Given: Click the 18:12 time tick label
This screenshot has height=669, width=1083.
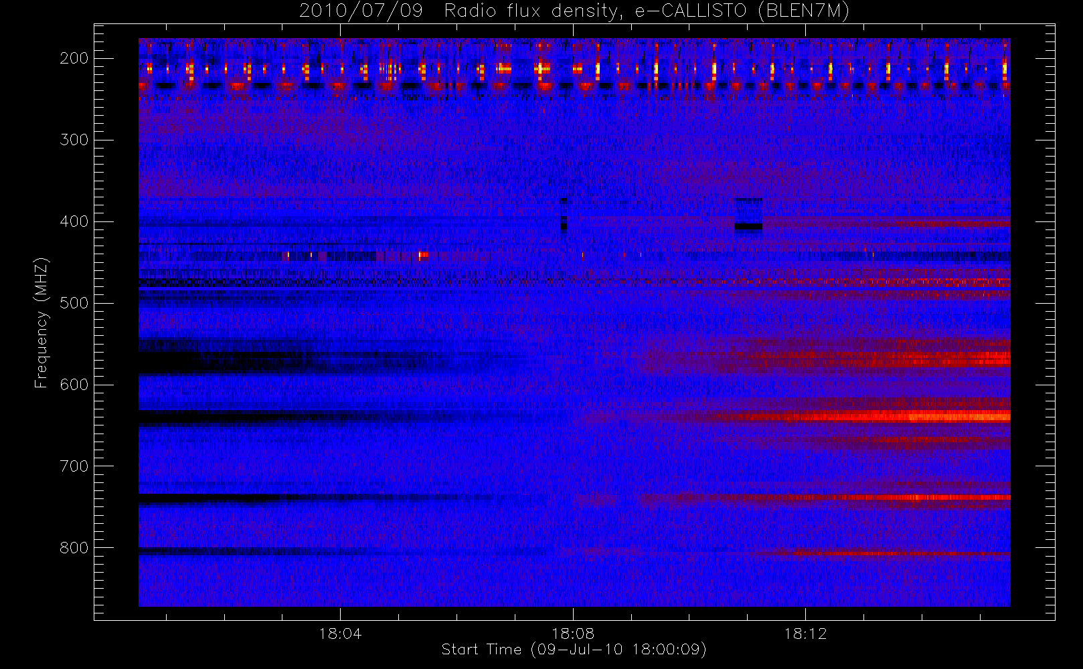Looking at the screenshot, I should [x=805, y=633].
